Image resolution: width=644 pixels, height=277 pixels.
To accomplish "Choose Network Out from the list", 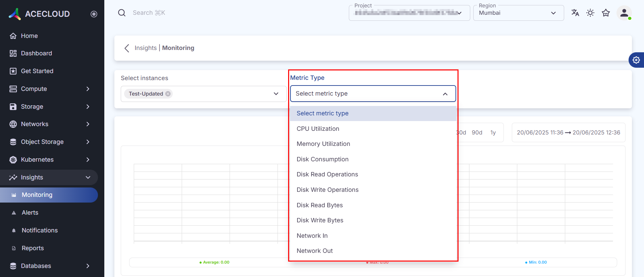I will pos(314,251).
